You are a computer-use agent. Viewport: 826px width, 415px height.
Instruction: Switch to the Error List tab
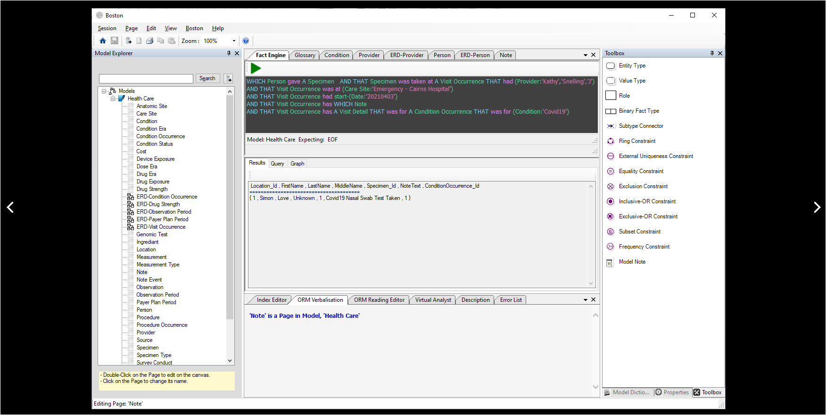tap(511, 300)
